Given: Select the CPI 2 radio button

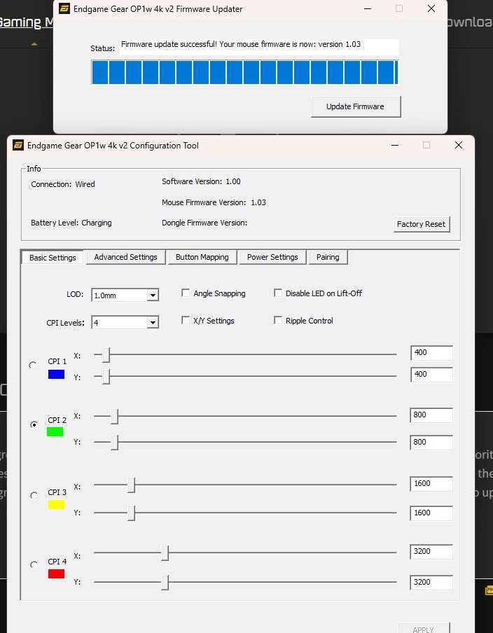Looking at the screenshot, I should coord(34,424).
